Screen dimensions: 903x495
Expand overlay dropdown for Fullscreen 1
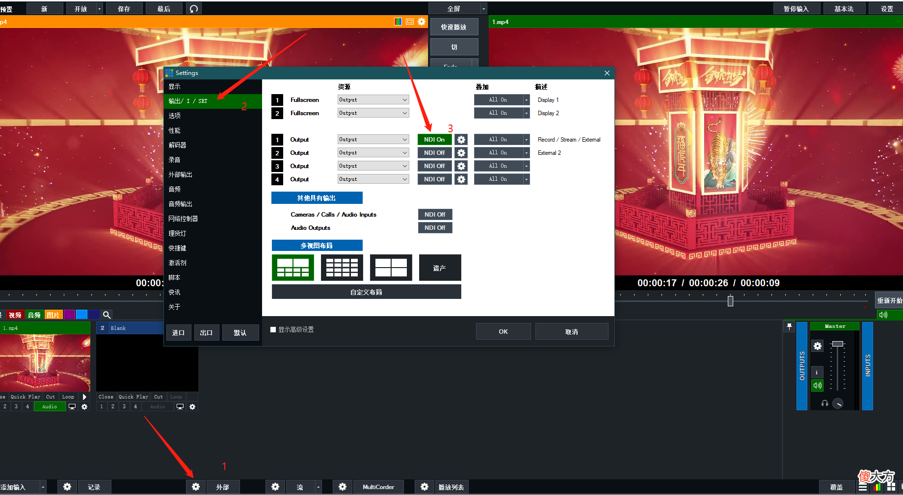tap(527, 100)
